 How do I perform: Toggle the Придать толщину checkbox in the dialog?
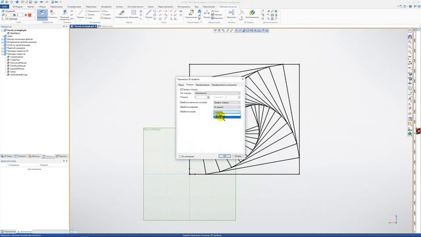click(182, 90)
